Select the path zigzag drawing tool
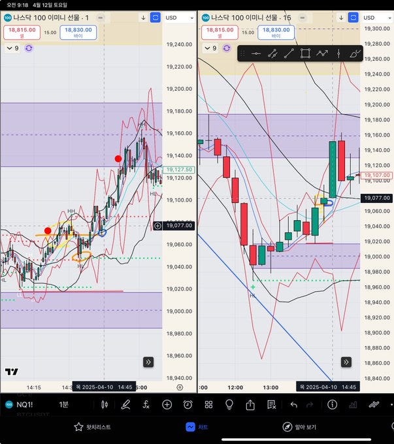Image resolution: width=394 pixels, height=444 pixels. (x=322, y=54)
